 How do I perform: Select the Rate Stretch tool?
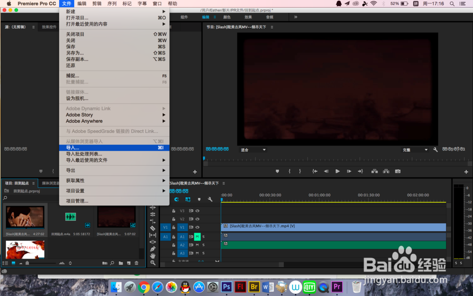153,221
